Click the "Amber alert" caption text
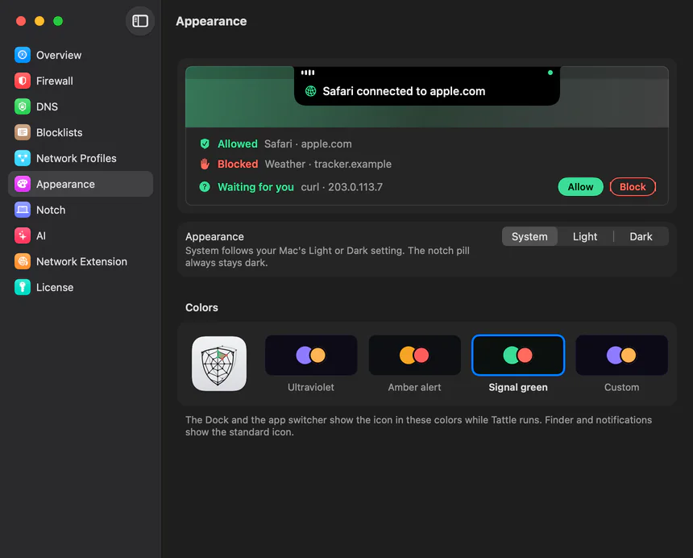The width and height of the screenshot is (693, 558). point(414,387)
